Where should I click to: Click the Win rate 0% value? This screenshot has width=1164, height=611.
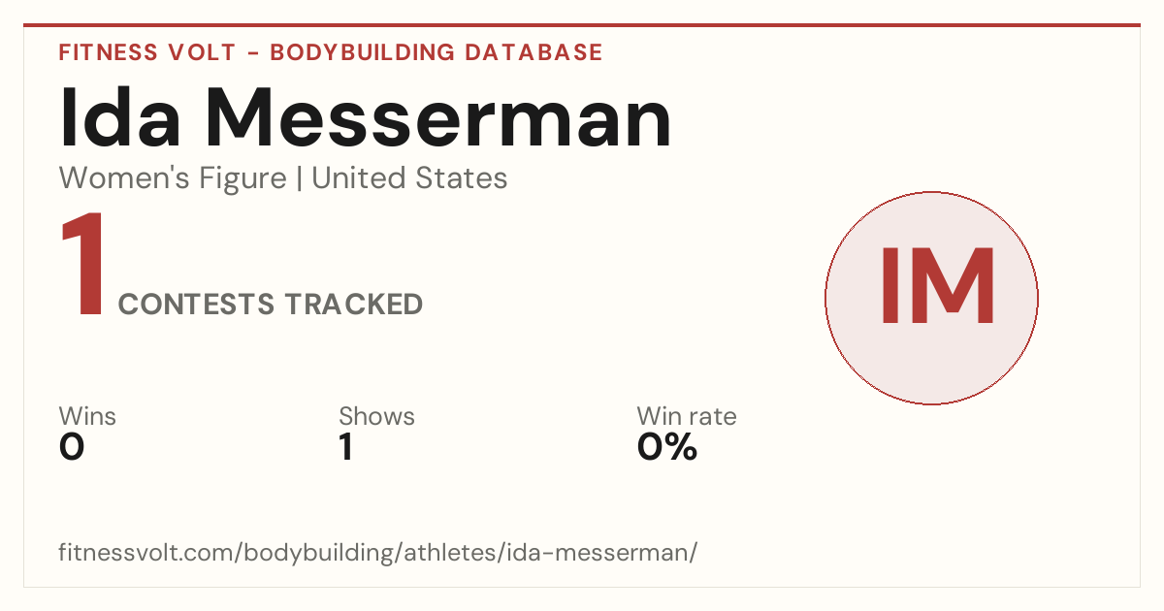pyautogui.click(x=667, y=447)
